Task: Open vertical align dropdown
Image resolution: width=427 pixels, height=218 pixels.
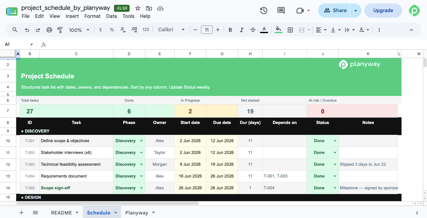Action: pos(336,30)
